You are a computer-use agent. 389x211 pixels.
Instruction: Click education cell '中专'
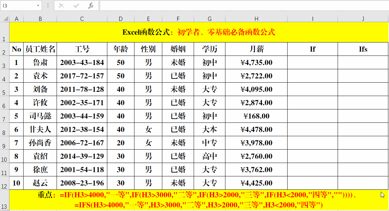210,143
